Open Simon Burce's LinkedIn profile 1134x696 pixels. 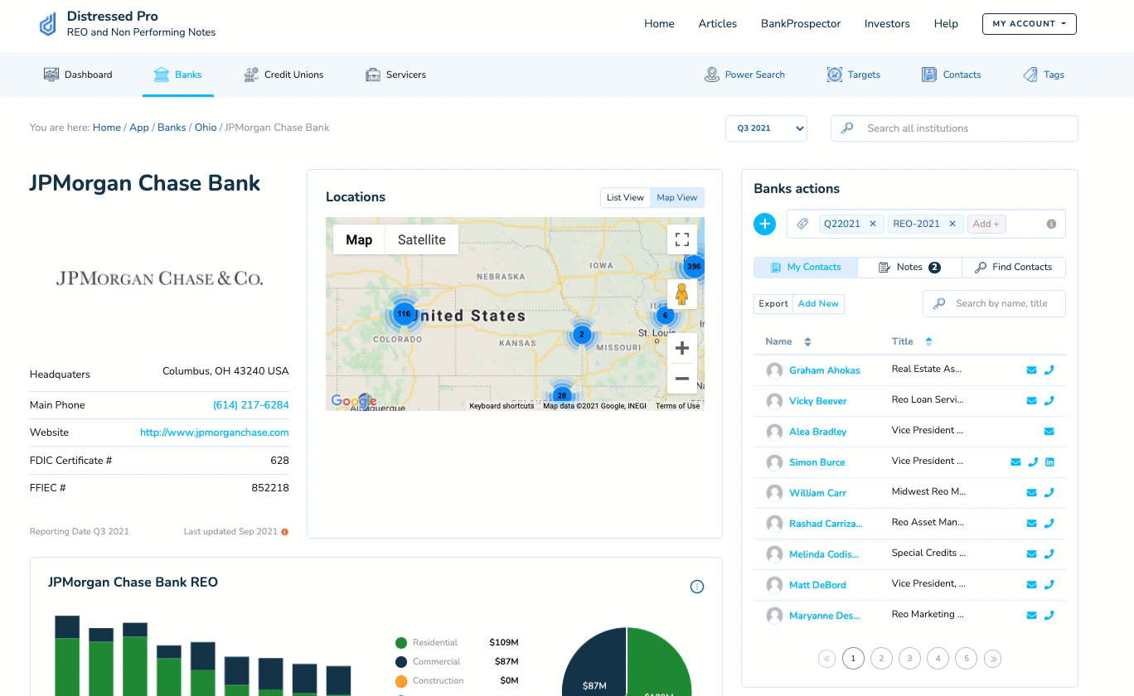1049,462
